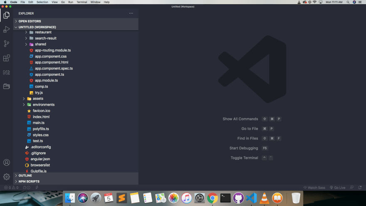
Task: Open Terminal from the dock
Action: [225, 198]
